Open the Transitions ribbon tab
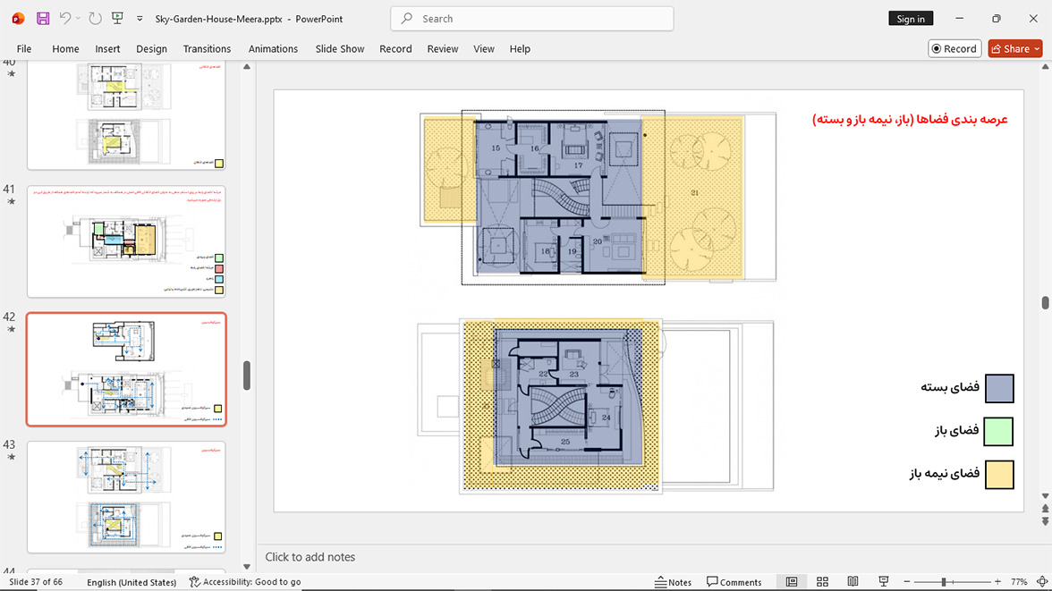The width and height of the screenshot is (1052, 591). 207,48
